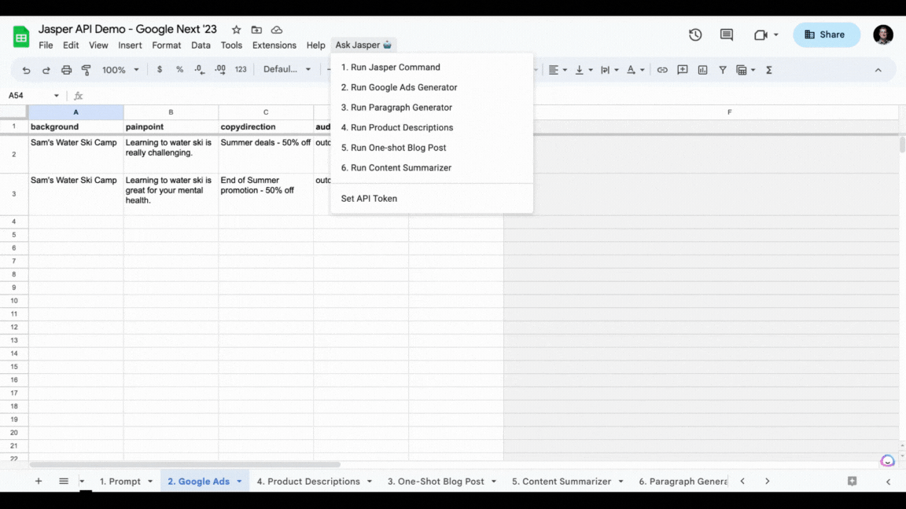
Task: Open vertical align options
Action: pyautogui.click(x=583, y=70)
